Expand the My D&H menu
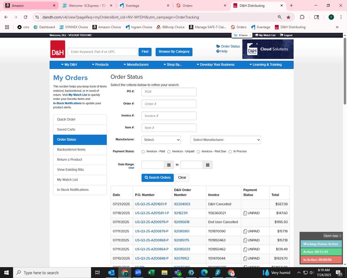 point(69,65)
